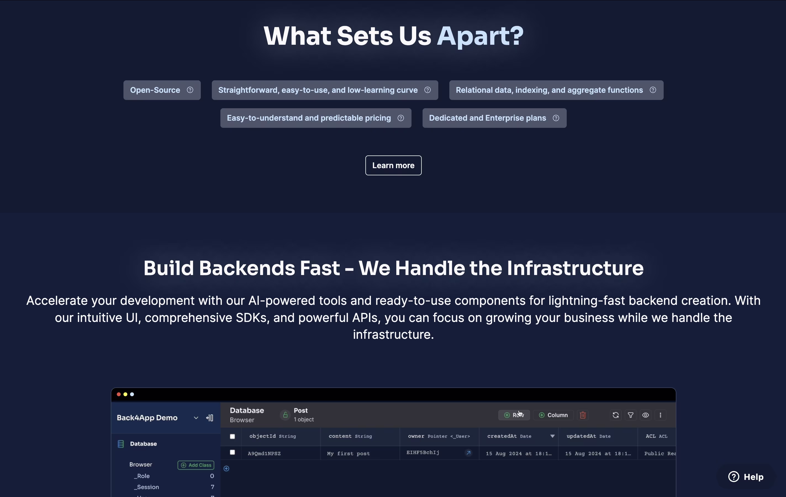Click the question icon next to predictable pricing

click(400, 118)
